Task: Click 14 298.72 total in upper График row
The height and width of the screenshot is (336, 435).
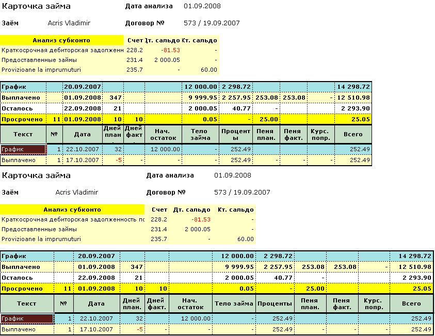Action: (352, 87)
